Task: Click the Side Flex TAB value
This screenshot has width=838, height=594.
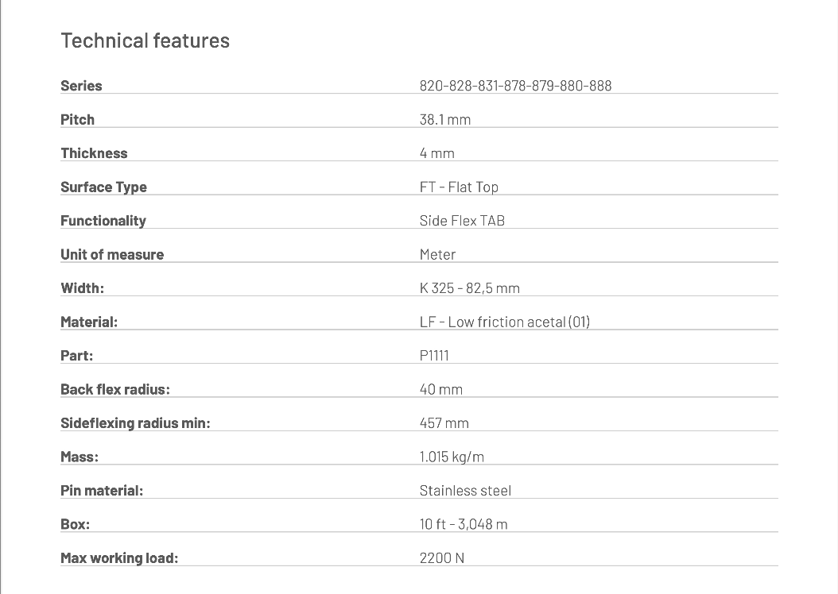Action: [462, 221]
